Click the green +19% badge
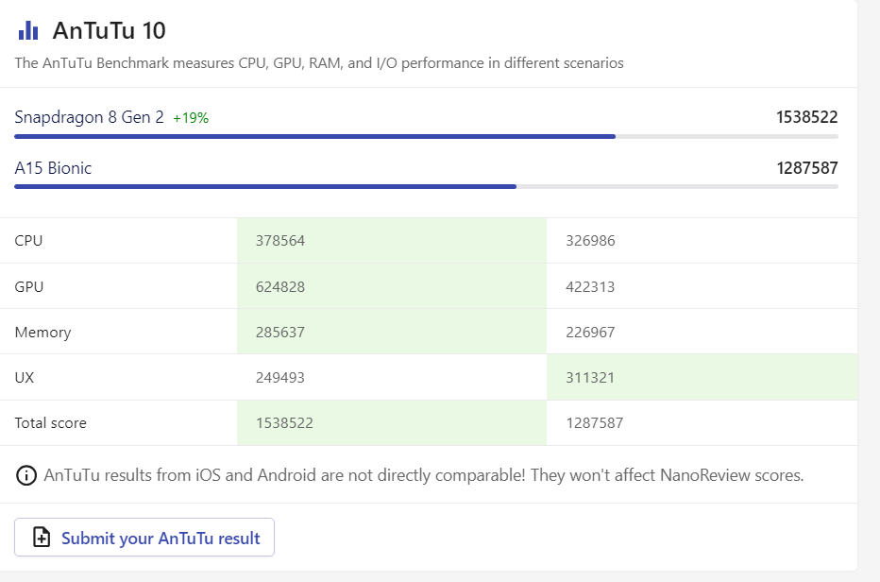The width and height of the screenshot is (880, 582). pyautogui.click(x=191, y=118)
